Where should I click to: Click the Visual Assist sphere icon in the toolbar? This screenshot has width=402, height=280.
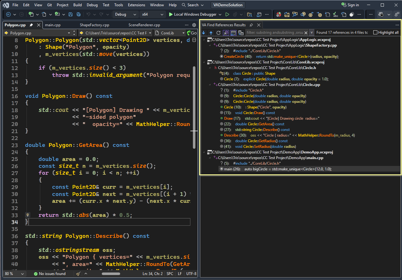pos(352,14)
